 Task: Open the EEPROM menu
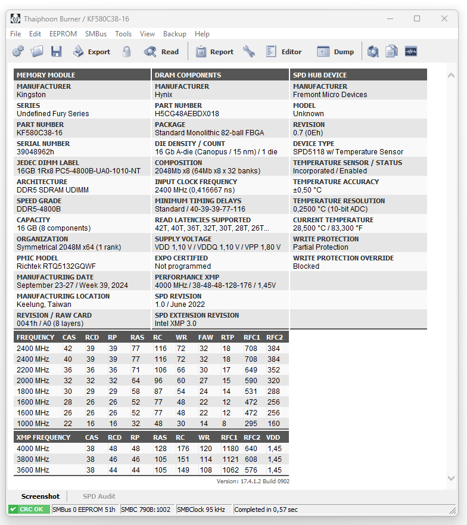pos(63,34)
